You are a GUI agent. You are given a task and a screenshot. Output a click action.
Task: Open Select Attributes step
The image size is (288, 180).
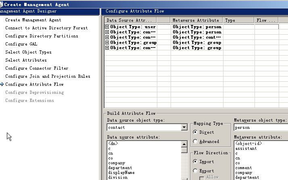[x=26, y=60]
